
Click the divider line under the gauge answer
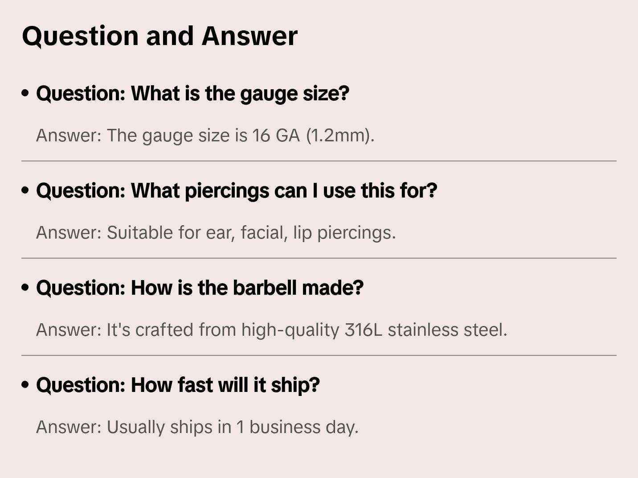(x=319, y=161)
